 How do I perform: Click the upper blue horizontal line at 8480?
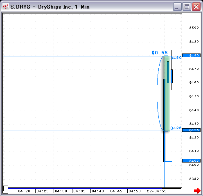82,56
